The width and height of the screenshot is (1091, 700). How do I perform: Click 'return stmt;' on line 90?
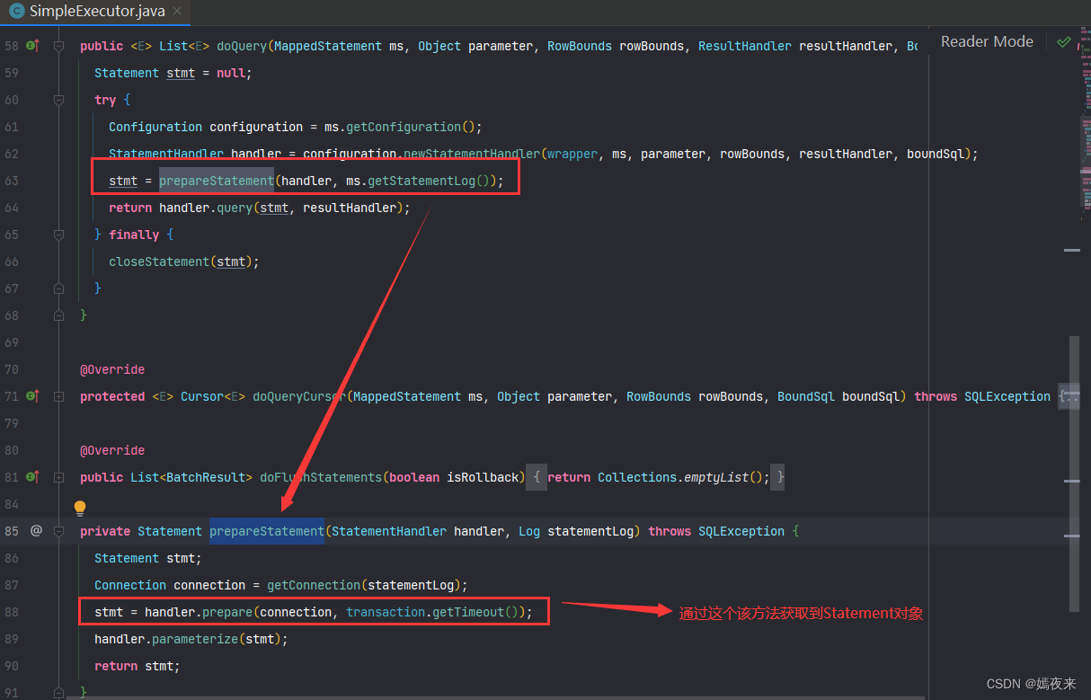[x=137, y=666]
